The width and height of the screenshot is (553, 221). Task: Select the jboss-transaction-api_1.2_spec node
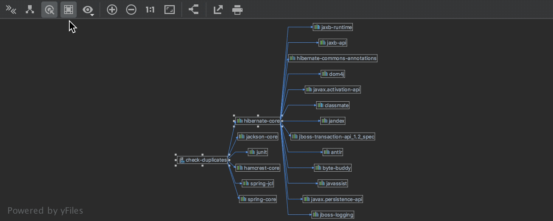[x=333, y=137]
